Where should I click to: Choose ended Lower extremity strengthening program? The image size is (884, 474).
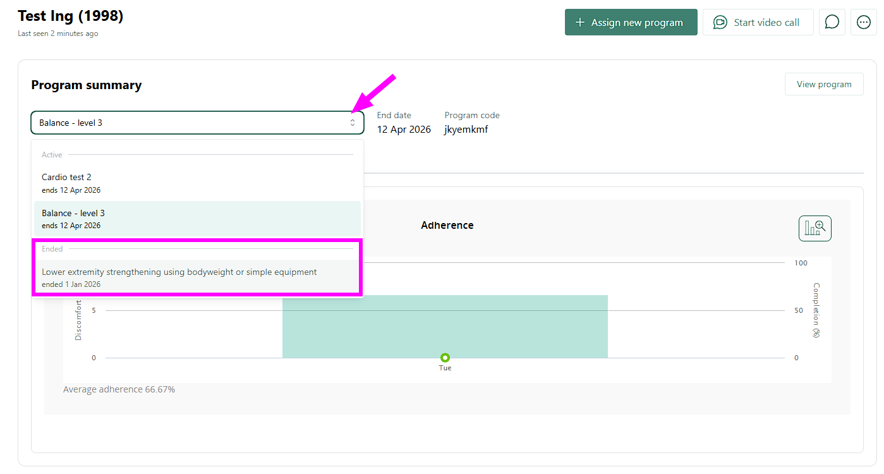[197, 277]
